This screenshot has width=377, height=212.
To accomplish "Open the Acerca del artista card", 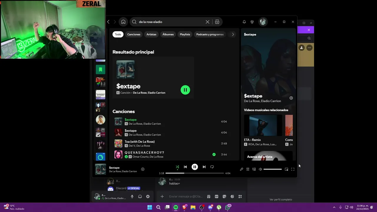I will tap(268, 156).
